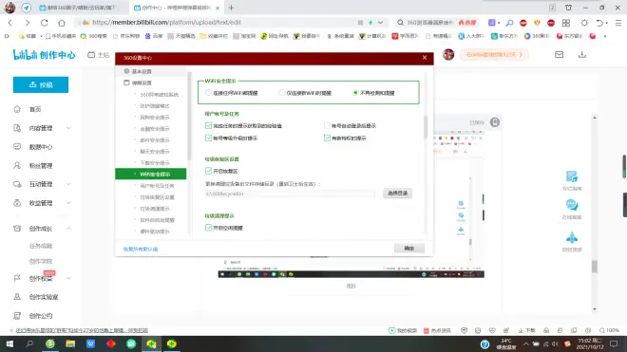Click 恢复所有默认值 link
This screenshot has height=352, width=627.
[141, 249]
